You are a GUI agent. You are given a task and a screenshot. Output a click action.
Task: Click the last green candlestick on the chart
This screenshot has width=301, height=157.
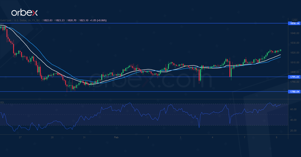(280, 50)
